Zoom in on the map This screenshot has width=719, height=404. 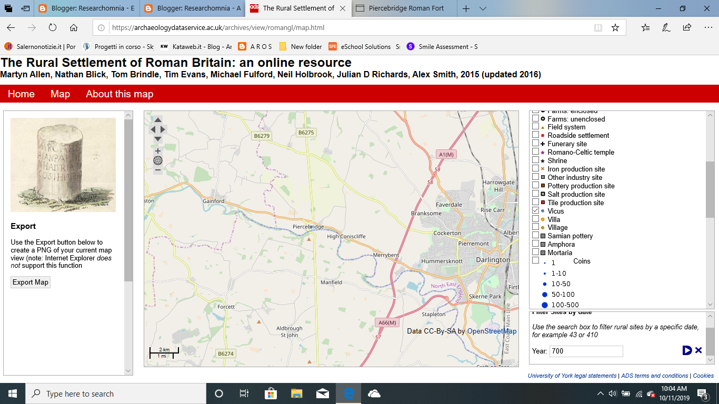(157, 151)
